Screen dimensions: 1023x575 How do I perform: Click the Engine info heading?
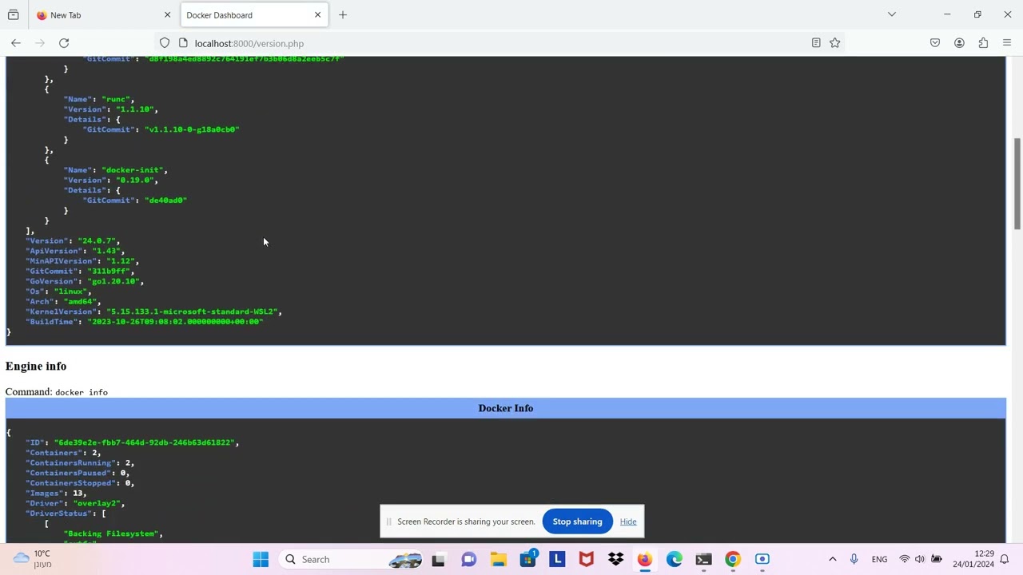pyautogui.click(x=36, y=366)
